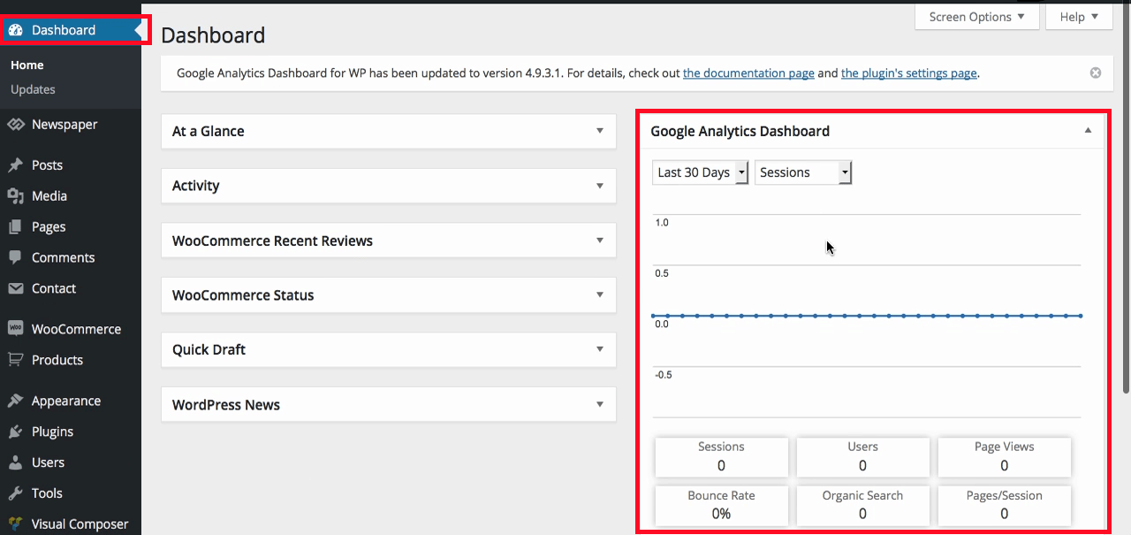Click the Page Views stat box

pos(1005,456)
